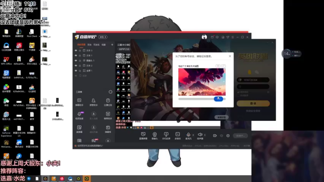The width and height of the screenshot is (324, 182).
Task: Add a new scene with the plus button
Action: (112, 44)
